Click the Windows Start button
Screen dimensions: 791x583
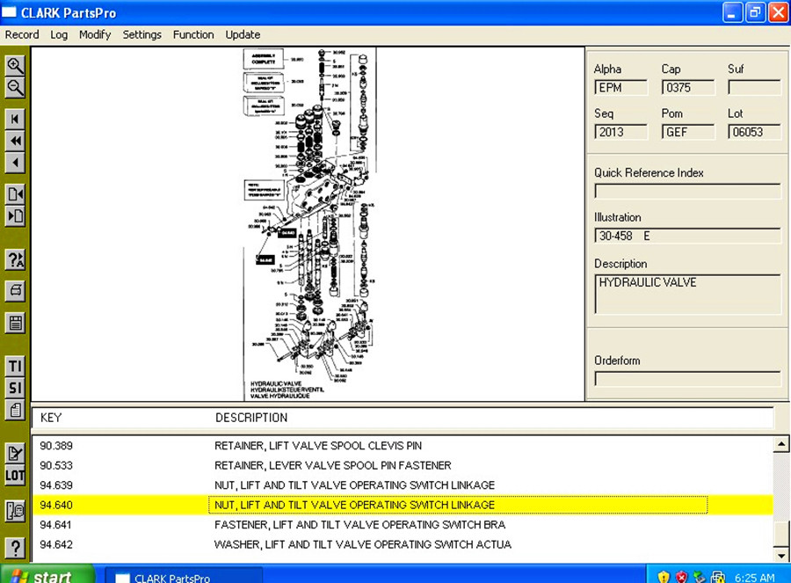click(x=47, y=575)
